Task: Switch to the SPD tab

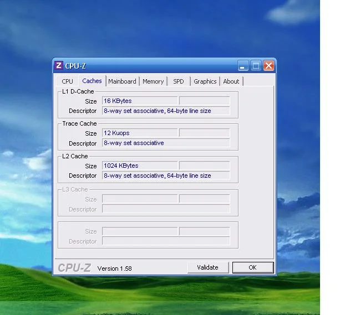Action: 179,81
